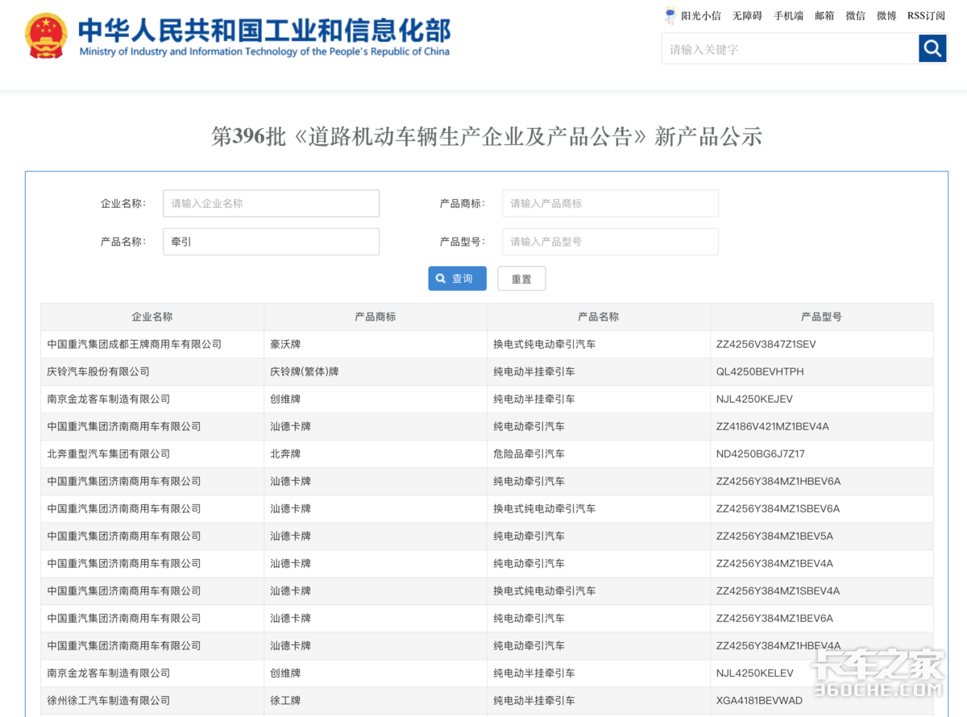Select model NJL4250KEJEV

[x=754, y=399]
